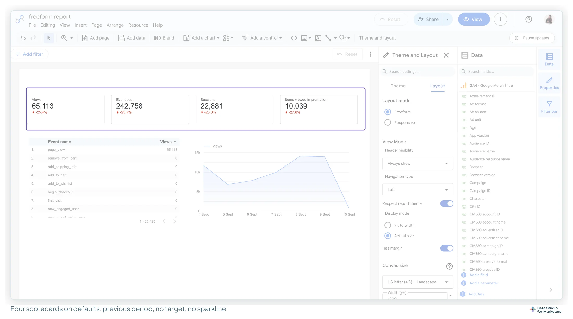Switch to the Theme tab
Screen dimensions: 573x319
398,86
